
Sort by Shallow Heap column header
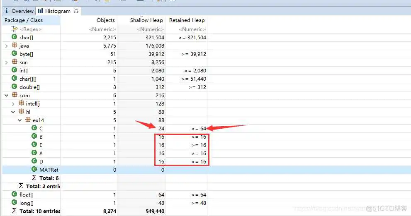tap(146, 20)
